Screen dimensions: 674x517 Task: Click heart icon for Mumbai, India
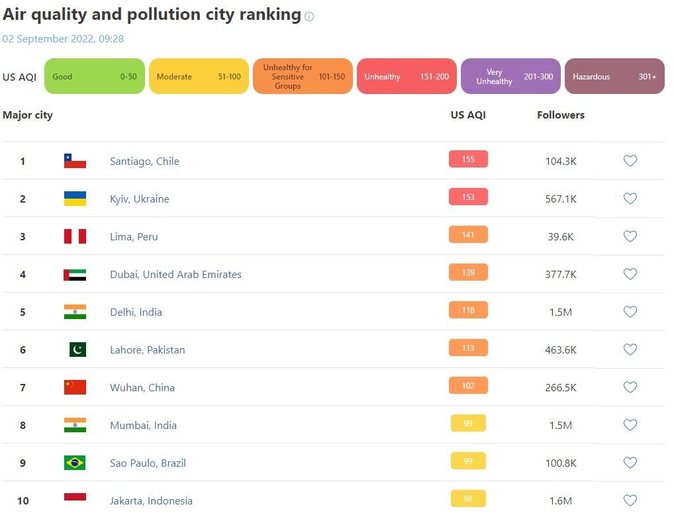tap(630, 425)
